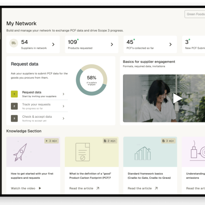Click the truck icon beside 54 suppliers
This screenshot has height=205, width=205.
[x=14, y=43]
